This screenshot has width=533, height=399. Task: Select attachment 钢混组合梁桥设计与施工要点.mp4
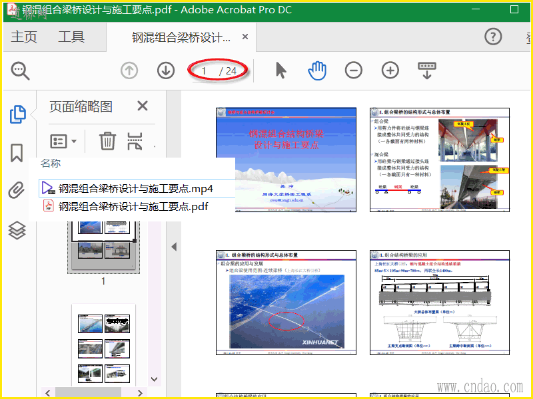tap(137, 188)
